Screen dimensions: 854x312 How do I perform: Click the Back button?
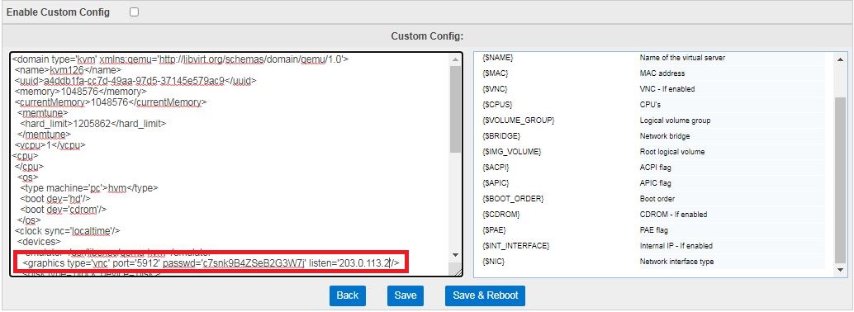point(348,295)
